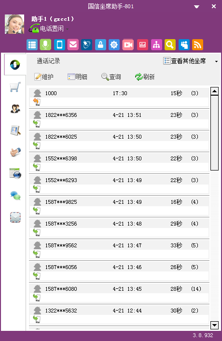Click the agent avatar photo
The width and height of the screenshot is (222, 341).
tap(14, 24)
